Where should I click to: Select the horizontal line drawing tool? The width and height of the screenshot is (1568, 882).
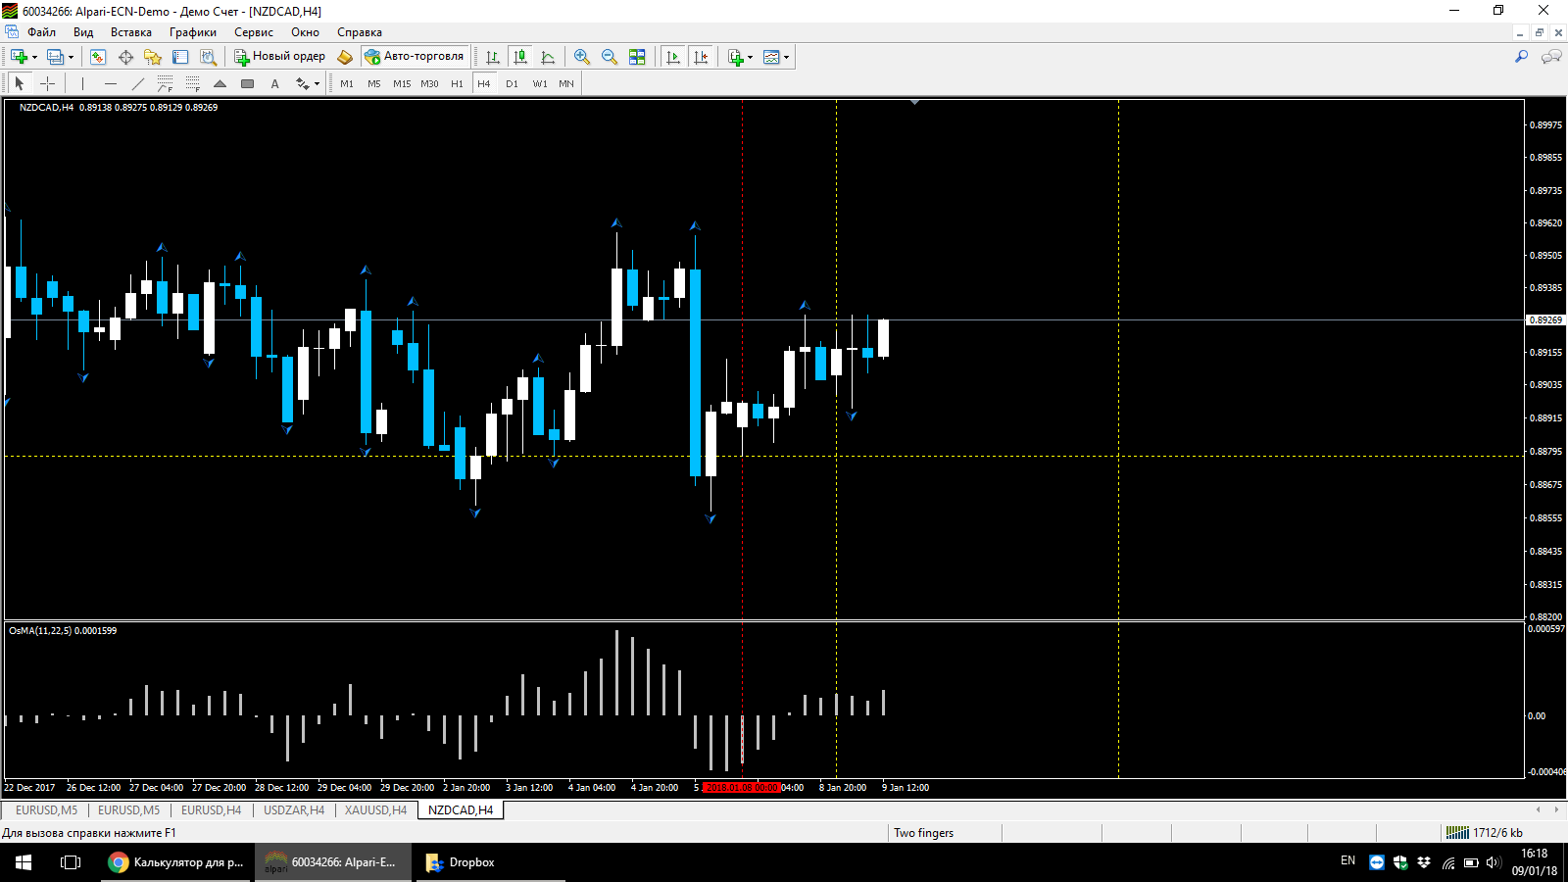coord(111,84)
